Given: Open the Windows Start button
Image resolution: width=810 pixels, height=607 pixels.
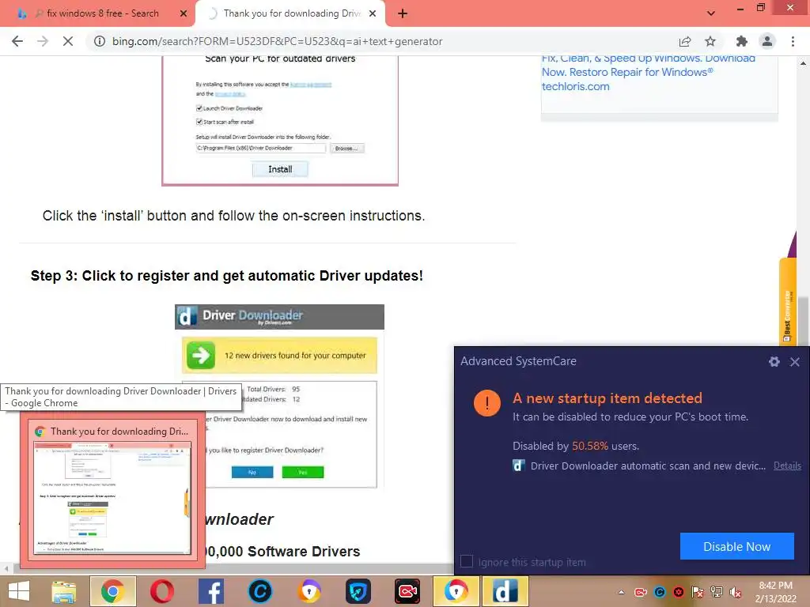Looking at the screenshot, I should (19, 591).
